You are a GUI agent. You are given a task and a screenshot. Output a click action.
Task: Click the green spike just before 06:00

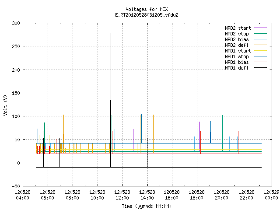45,137
